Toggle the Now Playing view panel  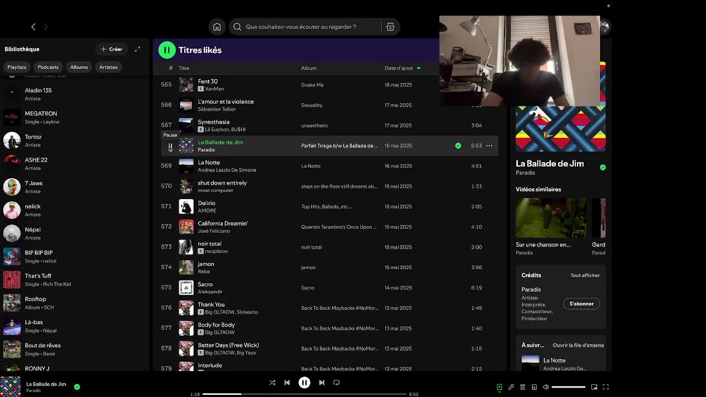pyautogui.click(x=499, y=387)
